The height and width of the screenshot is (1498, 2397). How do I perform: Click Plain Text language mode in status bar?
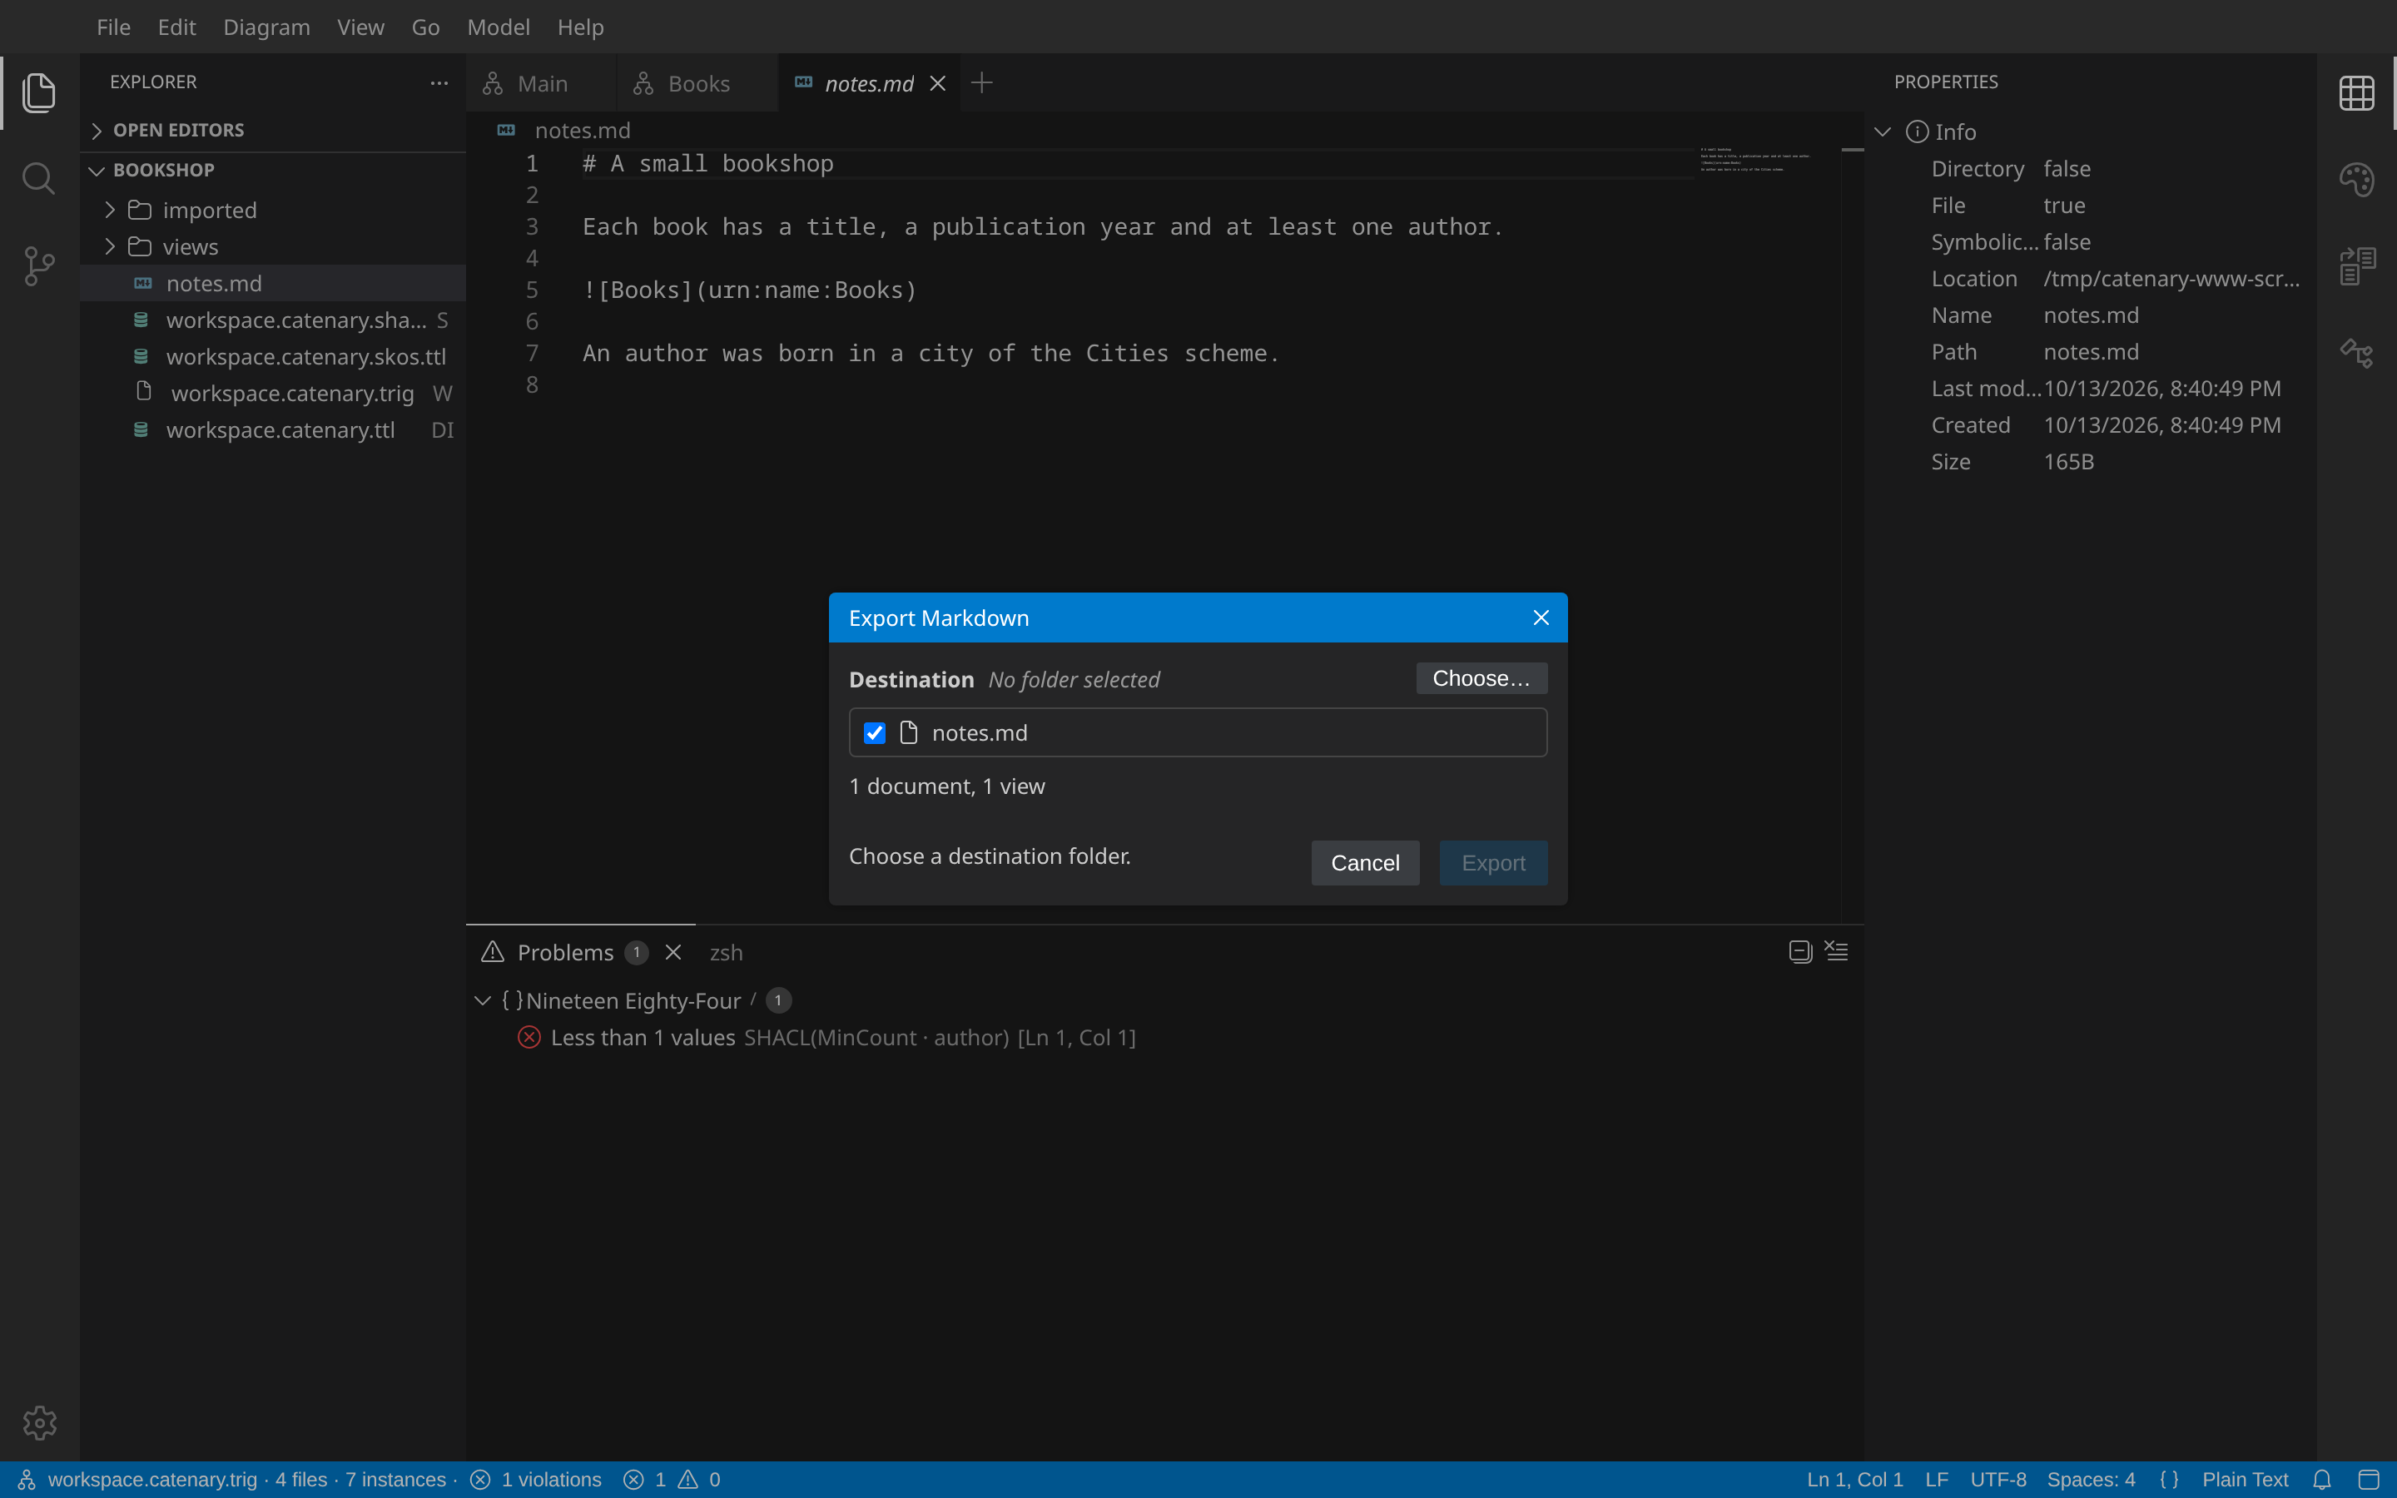(x=2245, y=1481)
